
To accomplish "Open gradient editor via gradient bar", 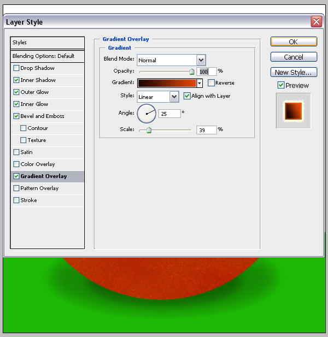I will 167,83.
